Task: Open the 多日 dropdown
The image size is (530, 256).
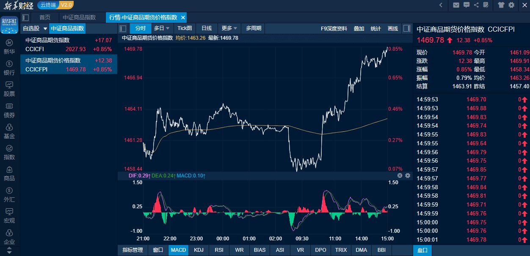Action: 162,28
